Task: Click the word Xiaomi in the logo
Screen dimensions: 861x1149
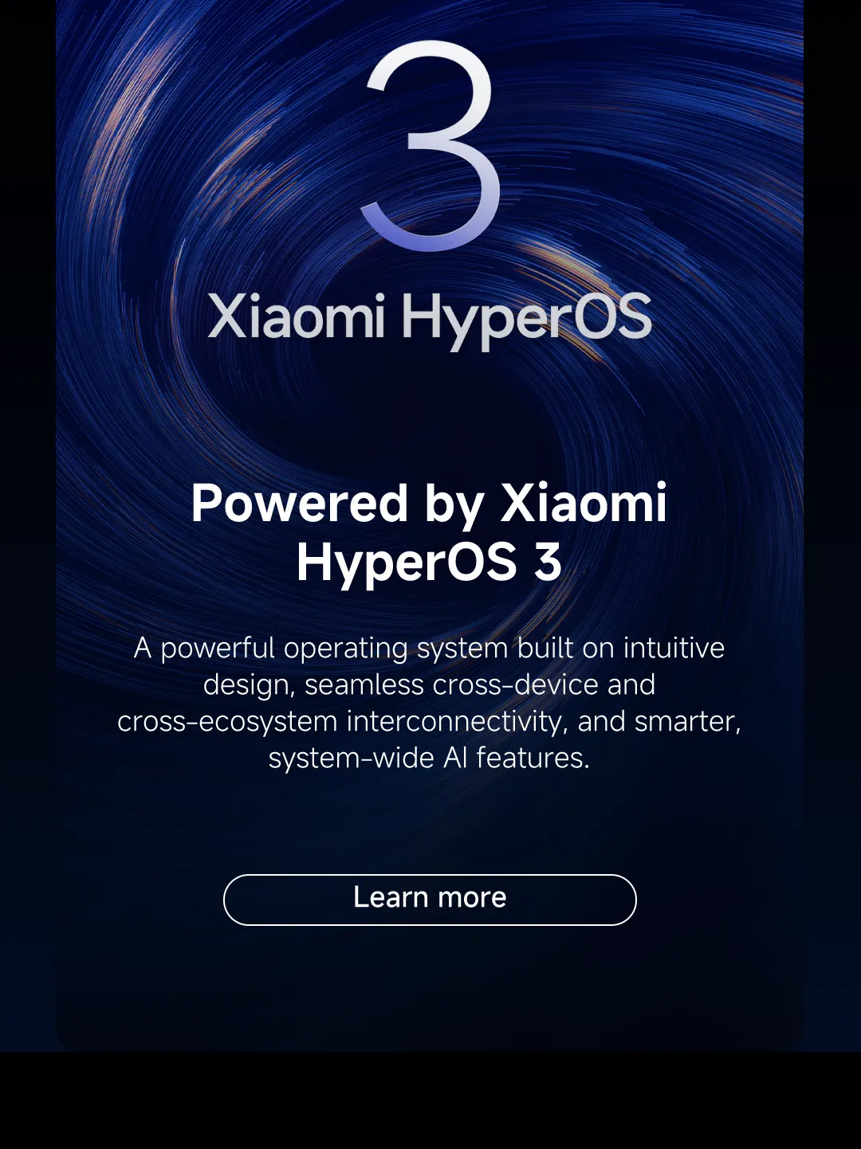Action: 297,316
